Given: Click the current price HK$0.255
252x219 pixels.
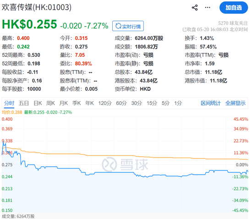Looking at the screenshot, I should [x=29, y=24].
